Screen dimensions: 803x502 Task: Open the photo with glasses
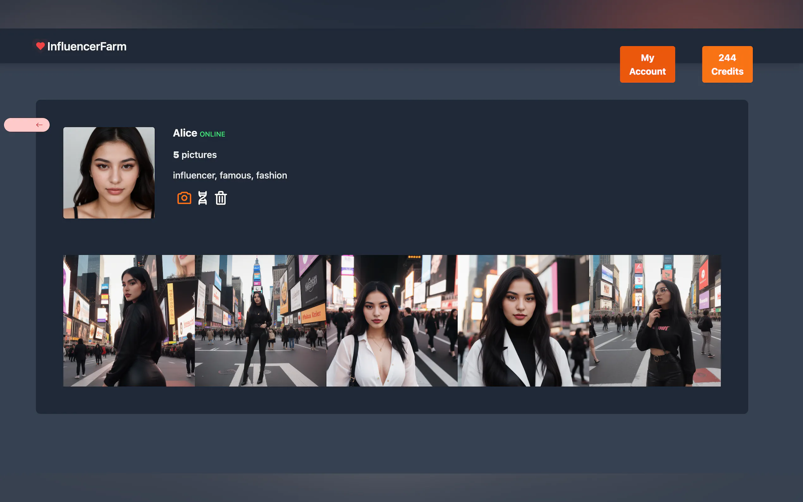coord(655,321)
